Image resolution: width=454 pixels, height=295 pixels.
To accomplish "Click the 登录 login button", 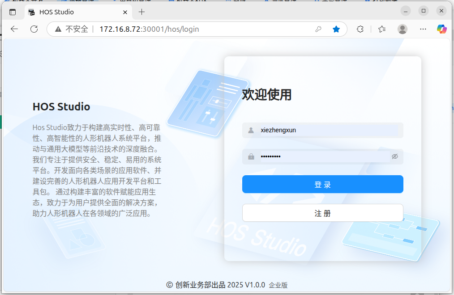I will pos(322,184).
